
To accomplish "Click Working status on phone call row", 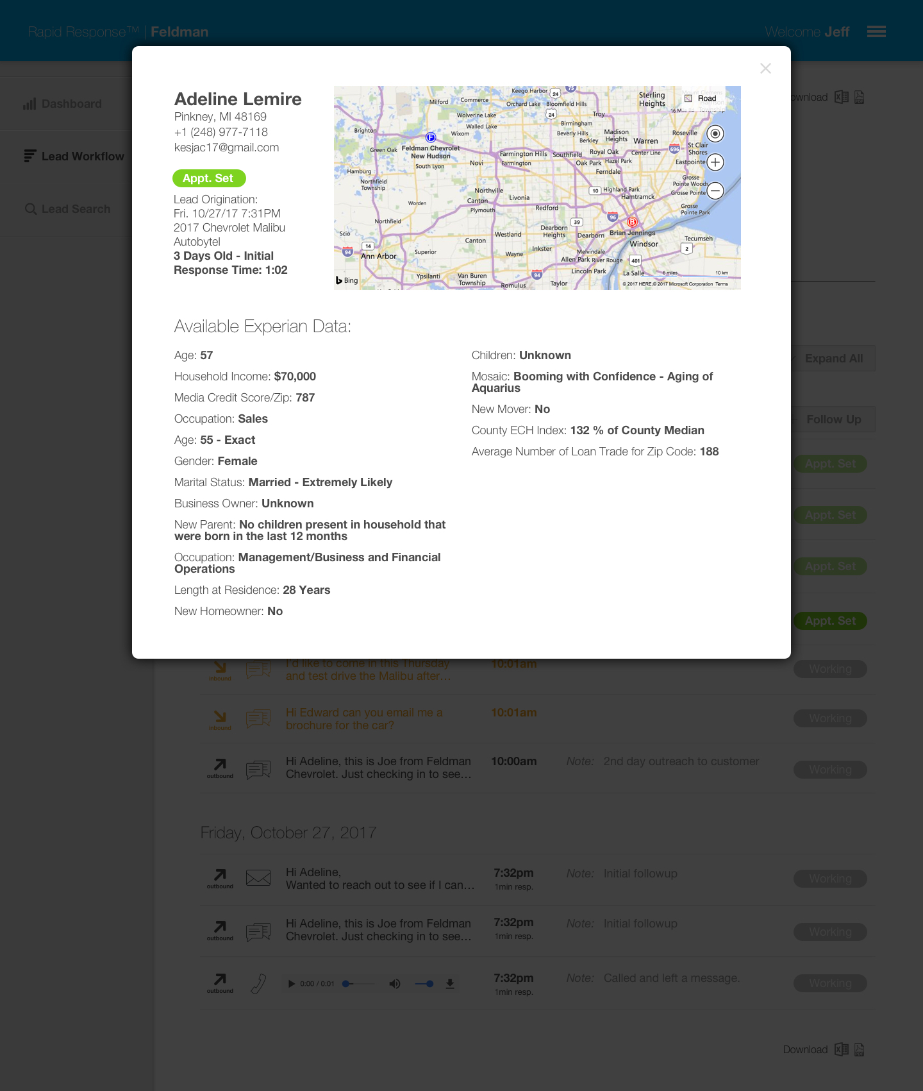I will tap(830, 983).
